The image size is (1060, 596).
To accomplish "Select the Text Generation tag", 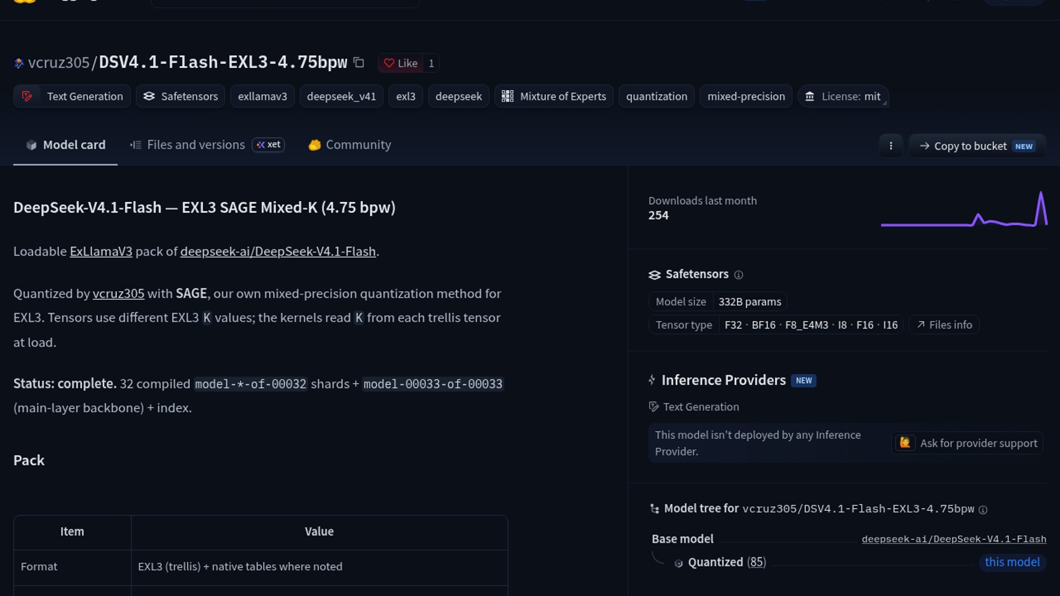I will [x=72, y=96].
